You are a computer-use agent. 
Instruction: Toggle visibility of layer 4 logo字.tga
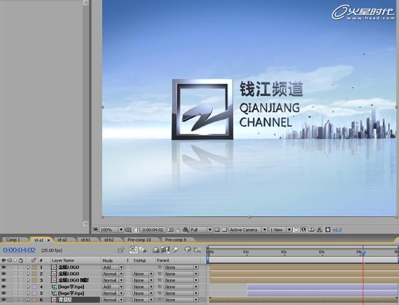tap(4, 286)
